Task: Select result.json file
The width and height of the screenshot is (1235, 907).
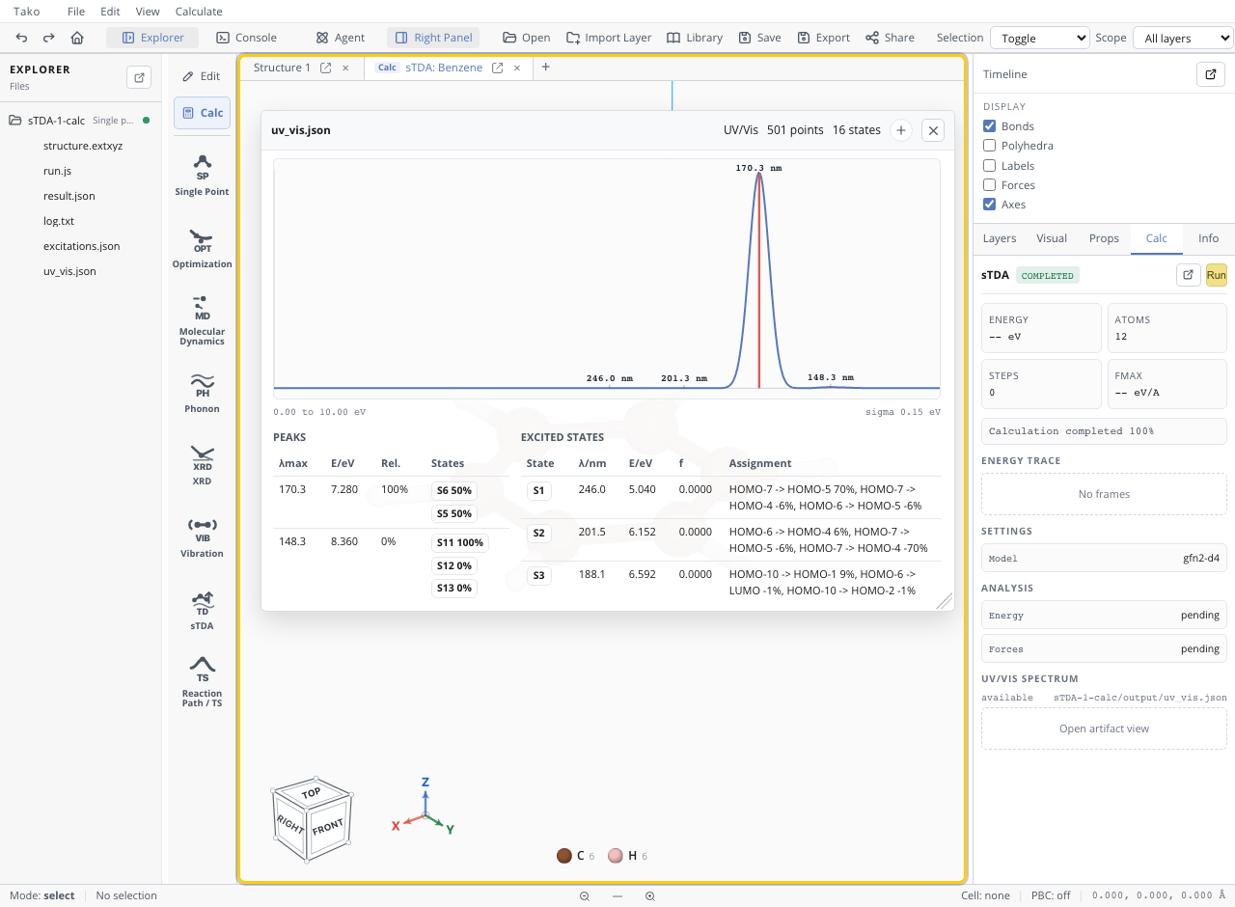Action: click(69, 196)
